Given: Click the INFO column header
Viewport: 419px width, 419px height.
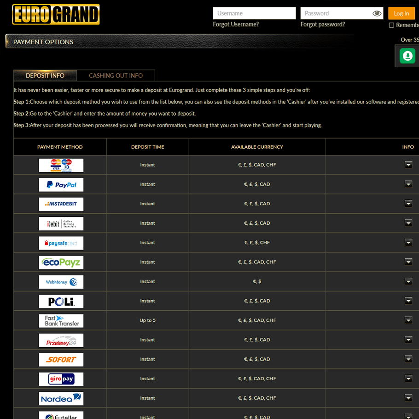Looking at the screenshot, I should click(x=408, y=147).
